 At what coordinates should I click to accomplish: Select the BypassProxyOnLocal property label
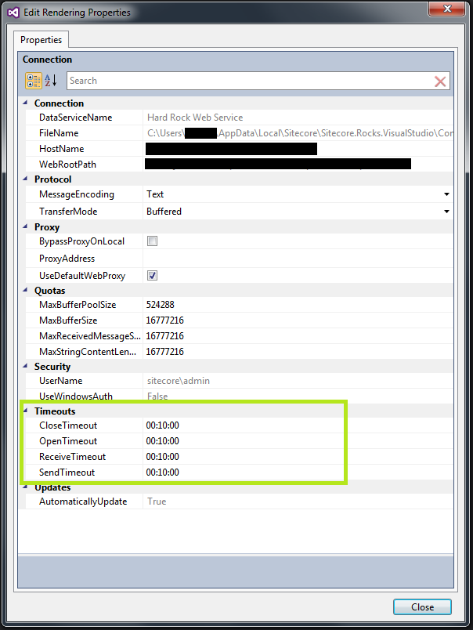point(82,241)
